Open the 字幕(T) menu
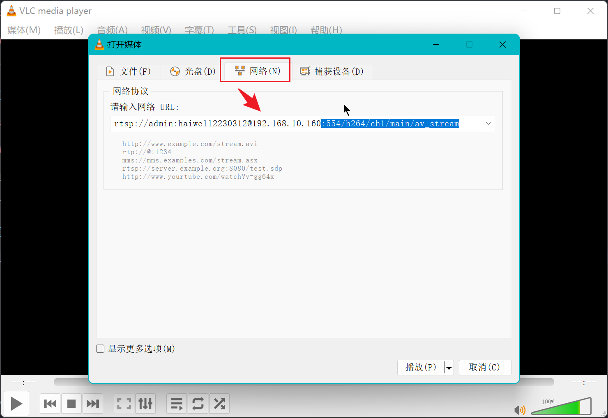The image size is (608, 418). pyautogui.click(x=199, y=30)
